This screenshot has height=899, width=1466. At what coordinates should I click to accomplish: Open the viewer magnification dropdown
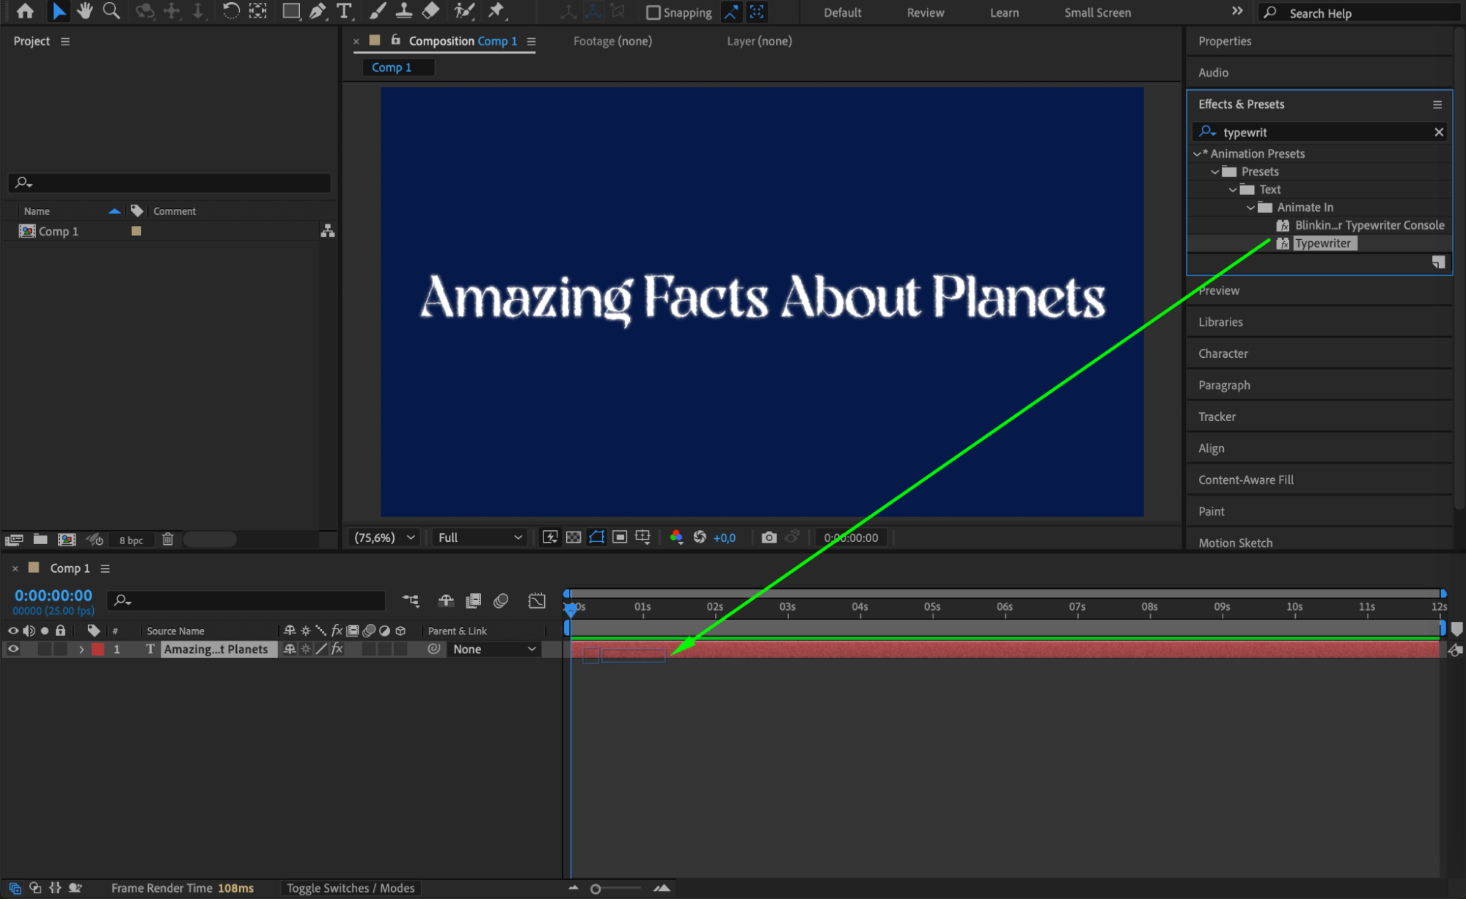[x=384, y=537]
